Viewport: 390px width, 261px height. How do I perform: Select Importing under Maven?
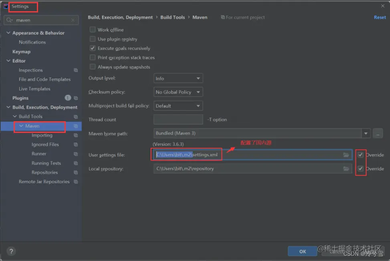pos(42,135)
